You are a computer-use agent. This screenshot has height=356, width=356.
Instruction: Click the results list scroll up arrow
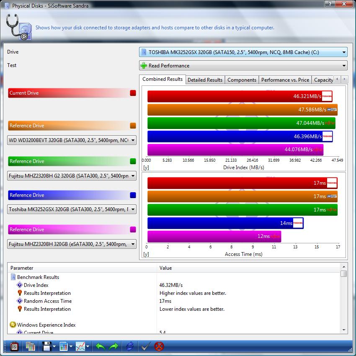point(344,267)
